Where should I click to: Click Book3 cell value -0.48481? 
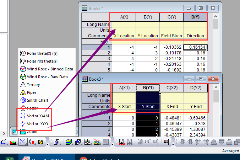(x=172, y=118)
